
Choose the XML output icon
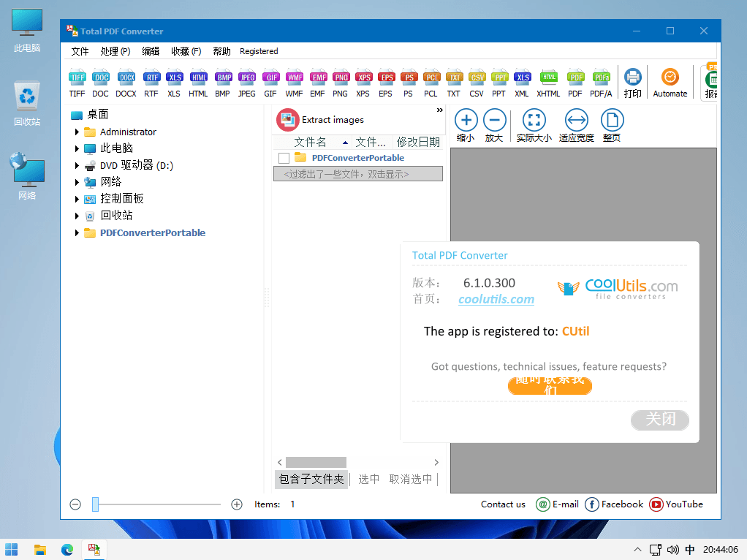coord(522,83)
